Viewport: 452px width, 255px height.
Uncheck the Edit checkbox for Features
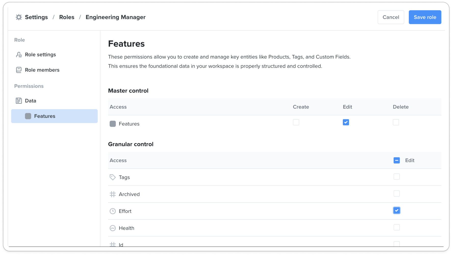point(346,122)
